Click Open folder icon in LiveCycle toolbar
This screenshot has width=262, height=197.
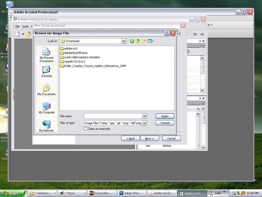(28, 34)
